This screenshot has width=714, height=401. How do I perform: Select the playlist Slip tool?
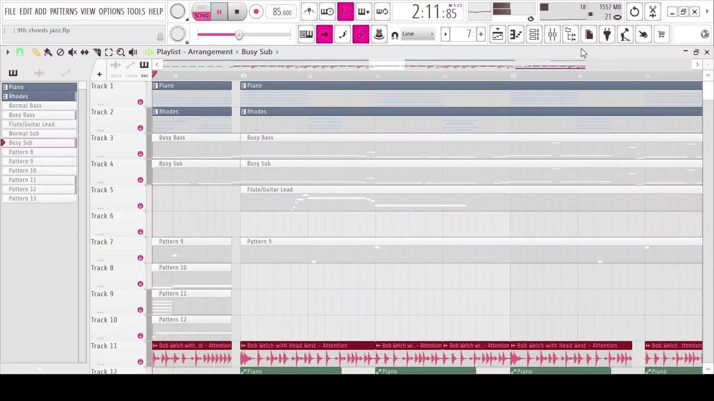[x=85, y=52]
